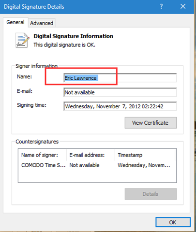Click empty area in the countersignatures list
The height and width of the screenshot is (232, 196).
(x=97, y=176)
